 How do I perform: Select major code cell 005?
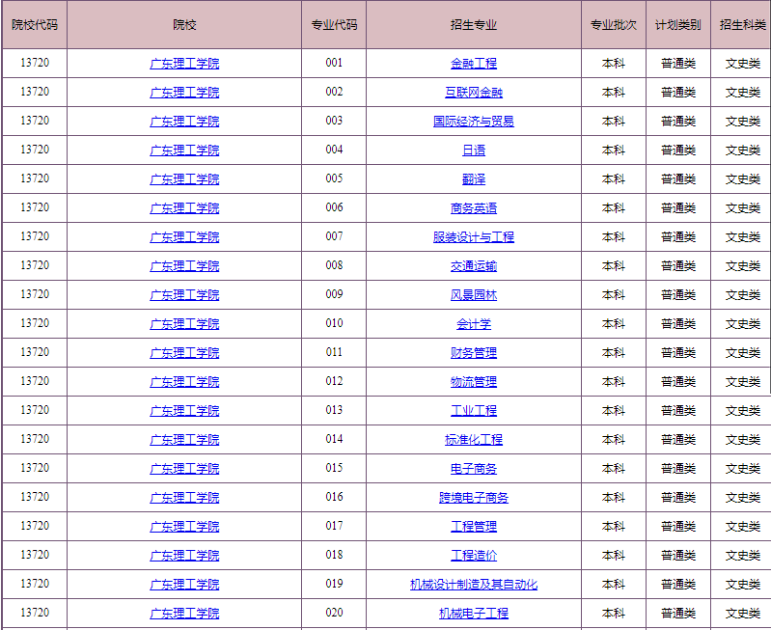[x=334, y=179]
